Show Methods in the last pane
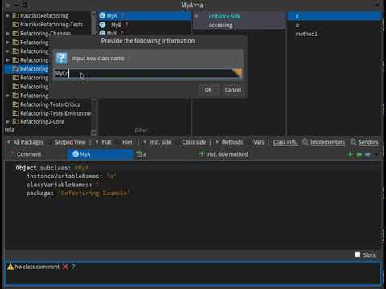The width and height of the screenshot is (386, 289). [x=229, y=142]
